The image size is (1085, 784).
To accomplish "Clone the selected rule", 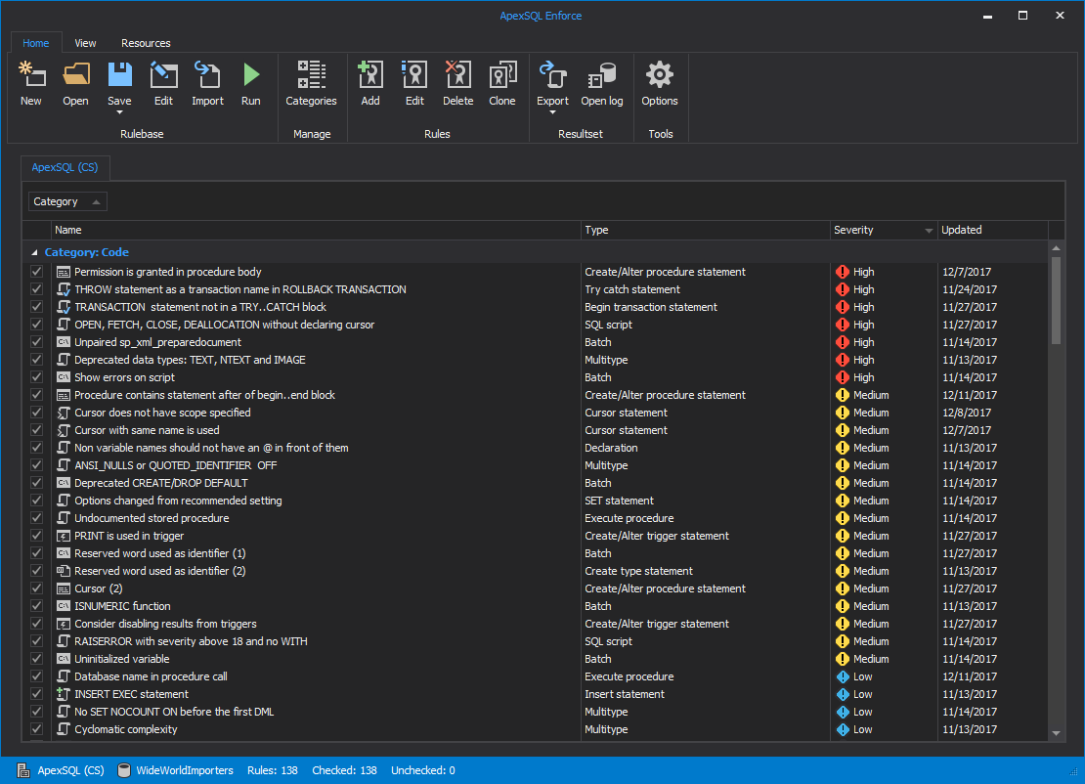I will 501,82.
